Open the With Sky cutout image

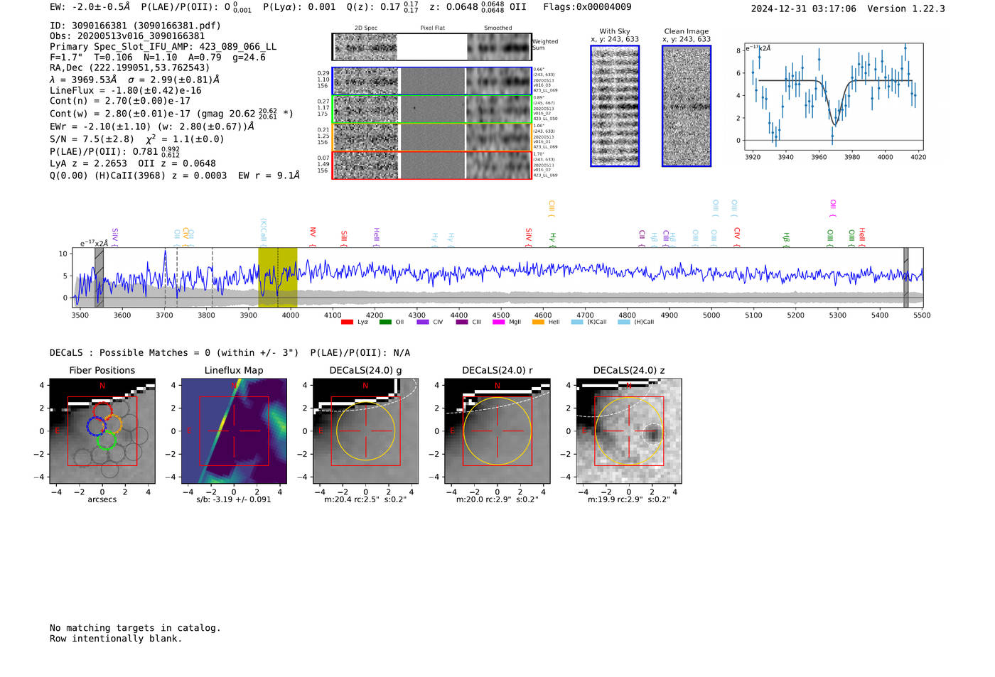point(615,106)
